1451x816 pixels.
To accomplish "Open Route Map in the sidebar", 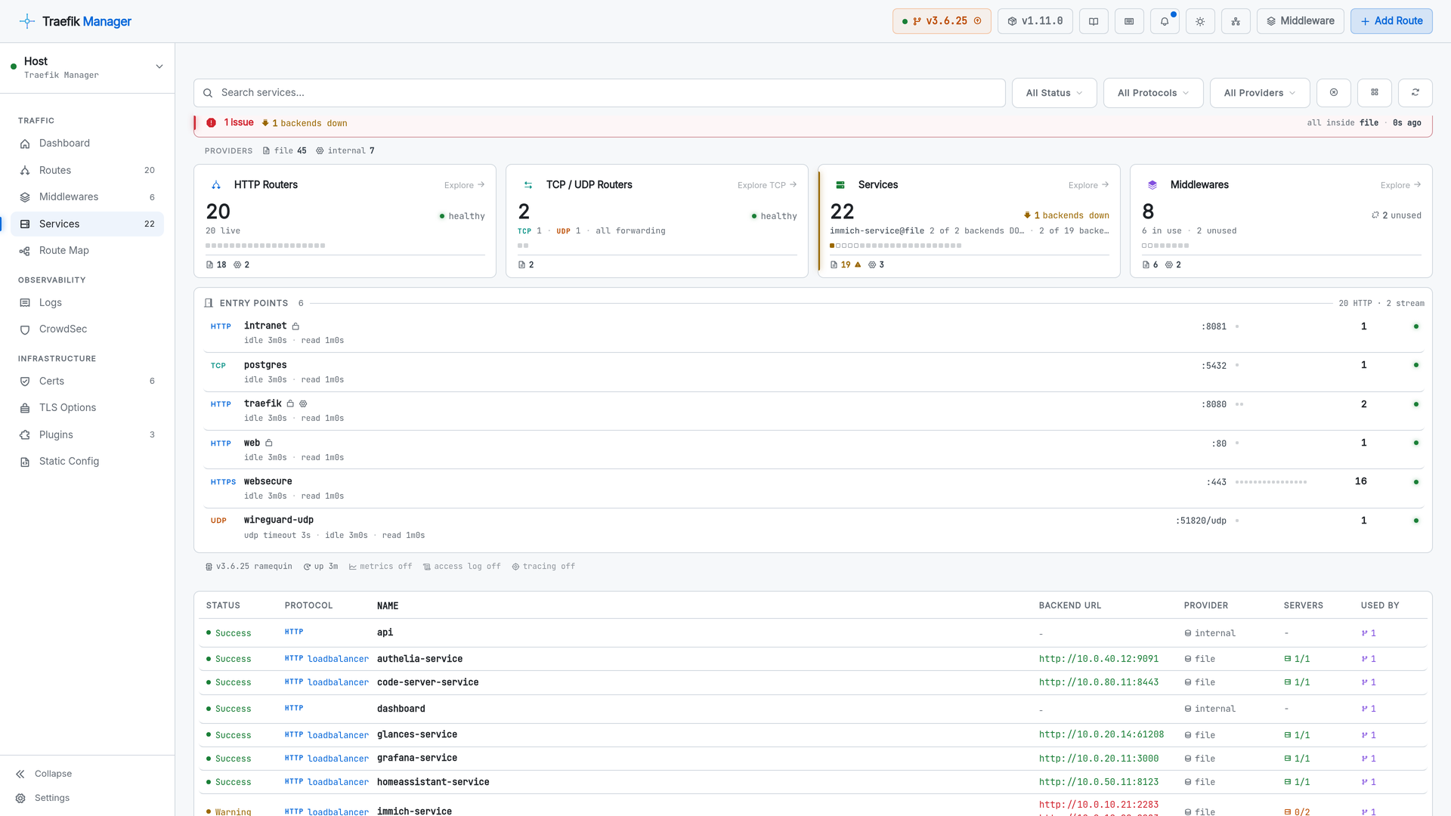I will [x=88, y=251].
